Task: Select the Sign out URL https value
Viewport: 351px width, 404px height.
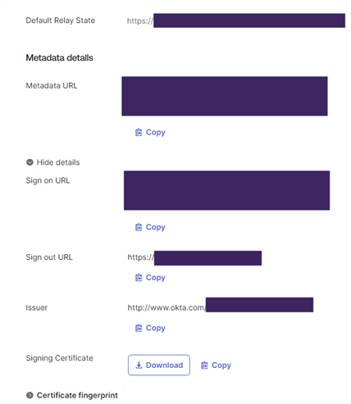Action: point(194,258)
